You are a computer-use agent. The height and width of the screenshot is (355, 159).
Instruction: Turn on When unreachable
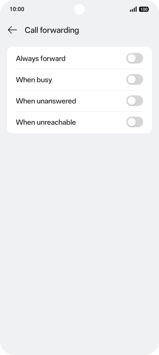coord(135,122)
